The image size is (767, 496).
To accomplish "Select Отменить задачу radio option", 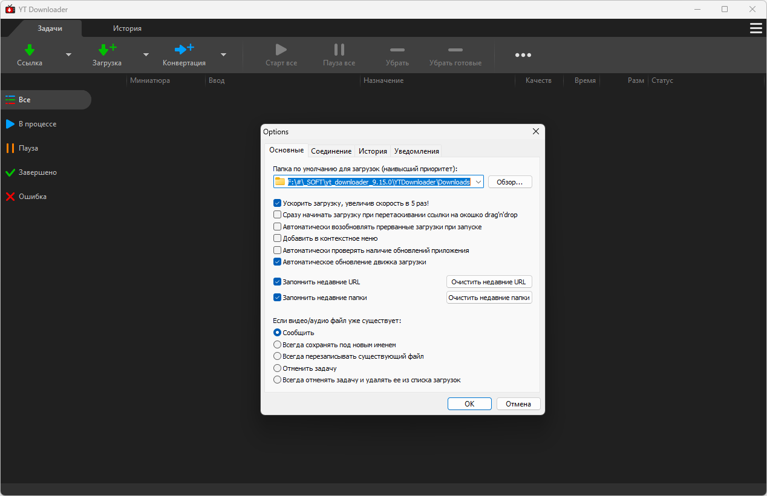I will click(x=278, y=368).
